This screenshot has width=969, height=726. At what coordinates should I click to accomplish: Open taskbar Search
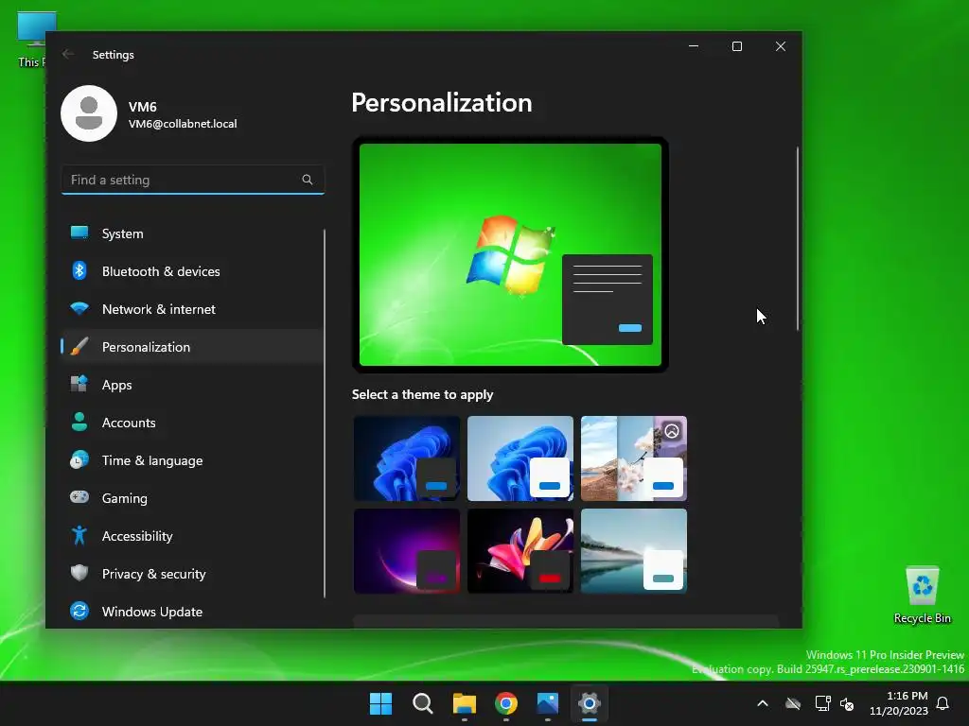click(423, 703)
